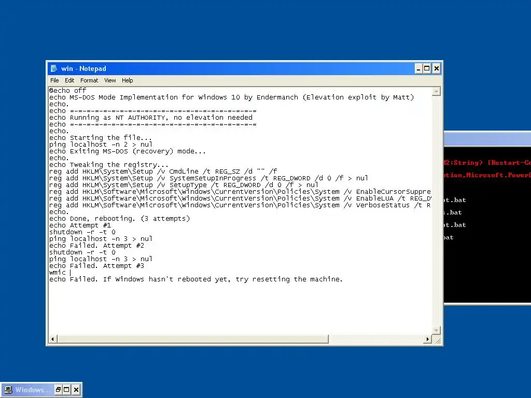The image size is (531, 398).
Task: Click the reg add EnableLUA line
Action: point(240,198)
